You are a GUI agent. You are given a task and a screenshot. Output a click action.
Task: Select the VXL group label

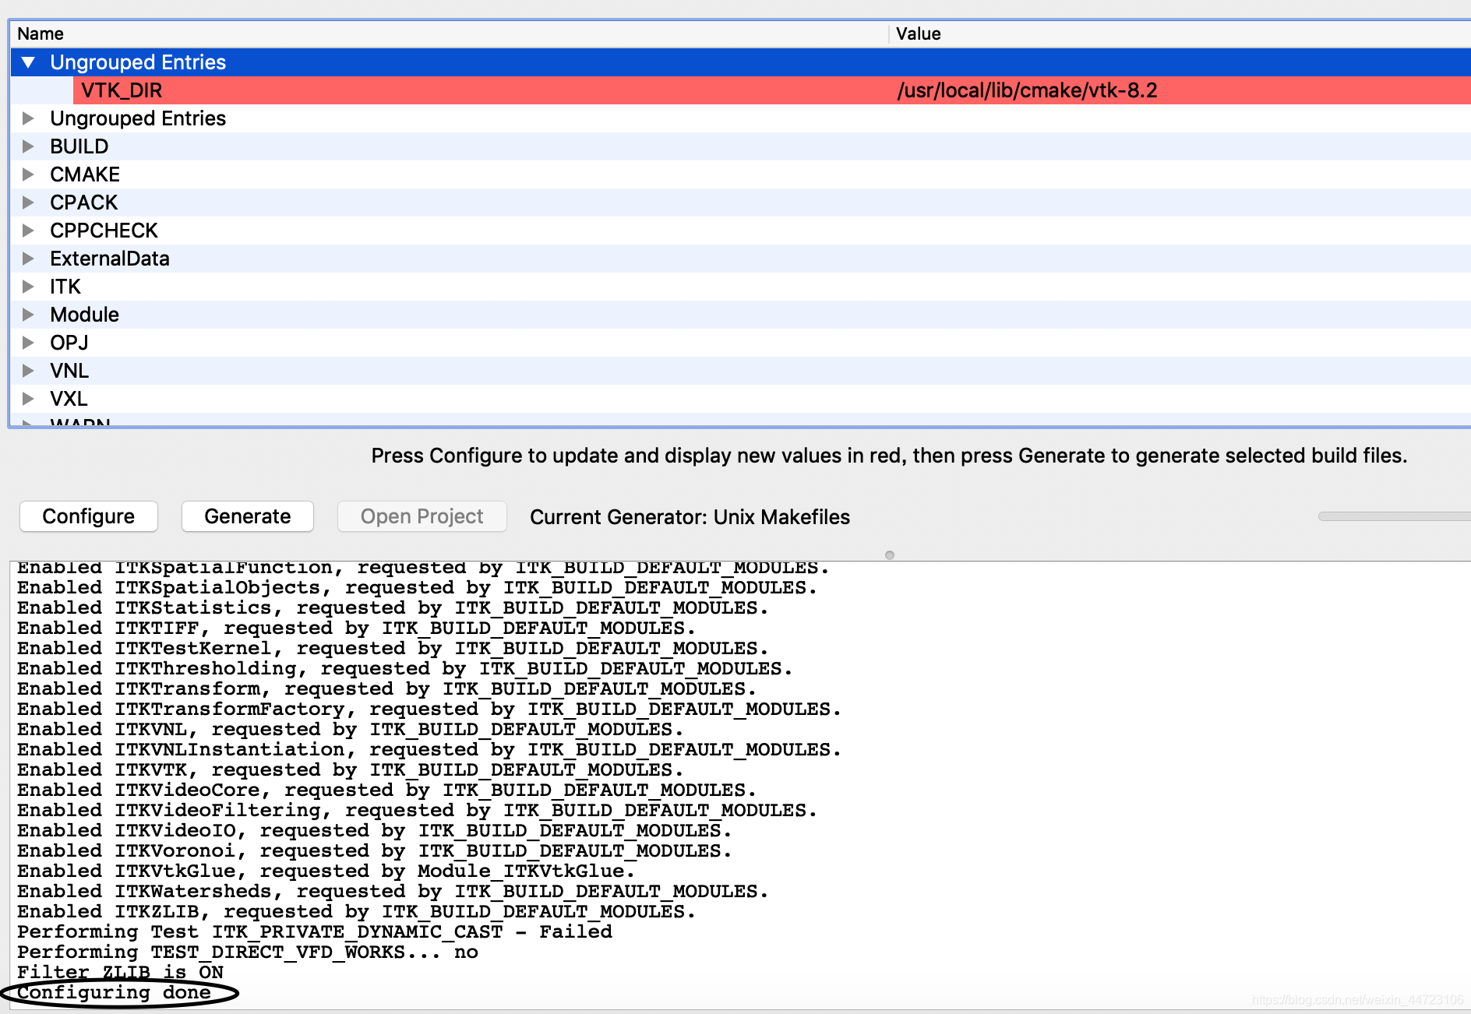[x=69, y=399]
